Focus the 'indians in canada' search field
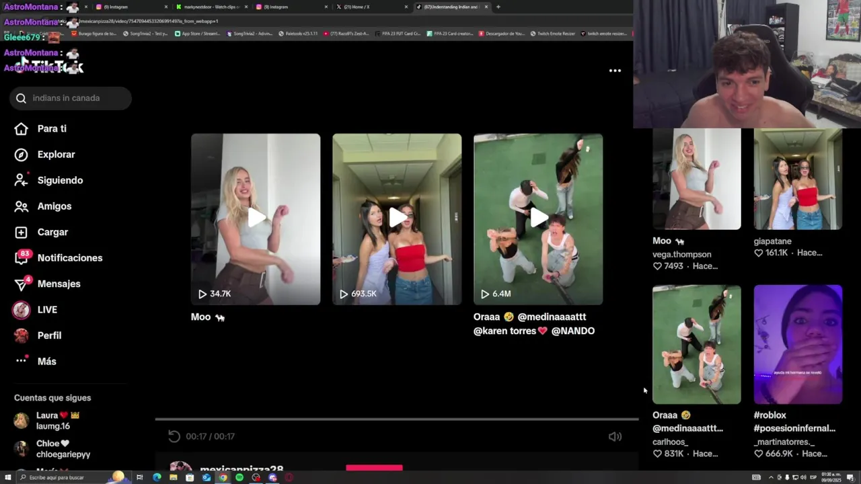 71,98
